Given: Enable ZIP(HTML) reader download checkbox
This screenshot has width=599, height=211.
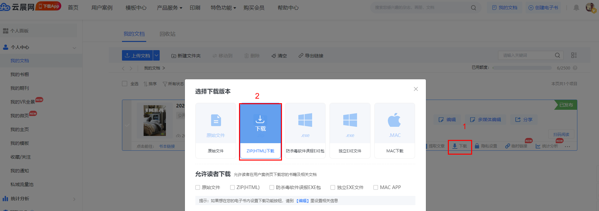Looking at the screenshot, I should click(x=232, y=187).
